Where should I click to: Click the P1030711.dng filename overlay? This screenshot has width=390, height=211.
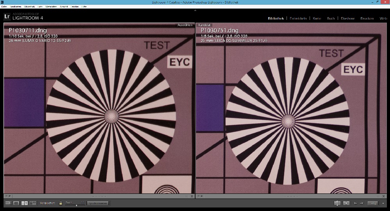pyautogui.click(x=28, y=30)
